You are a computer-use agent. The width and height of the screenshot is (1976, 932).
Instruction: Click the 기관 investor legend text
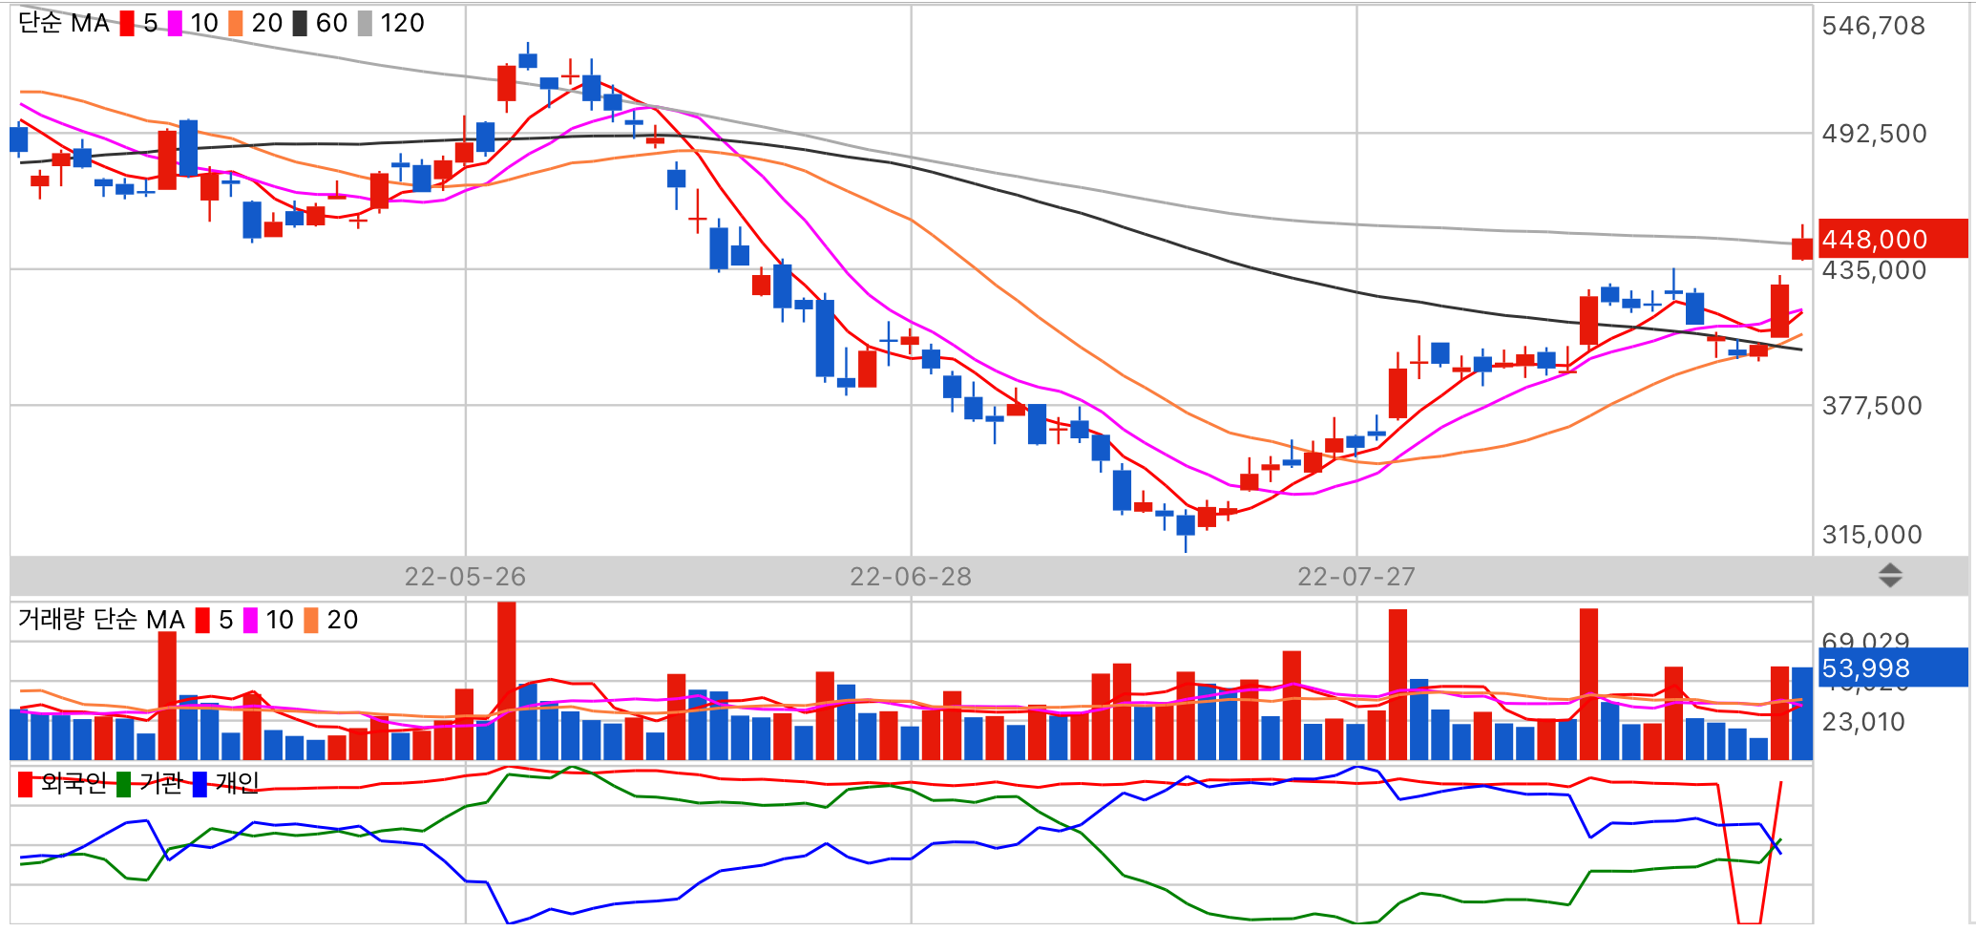160,784
